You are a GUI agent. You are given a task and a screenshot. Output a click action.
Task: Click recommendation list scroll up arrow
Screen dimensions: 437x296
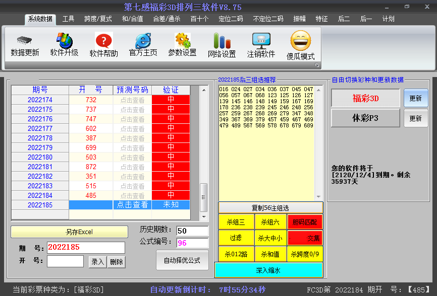tap(318, 90)
